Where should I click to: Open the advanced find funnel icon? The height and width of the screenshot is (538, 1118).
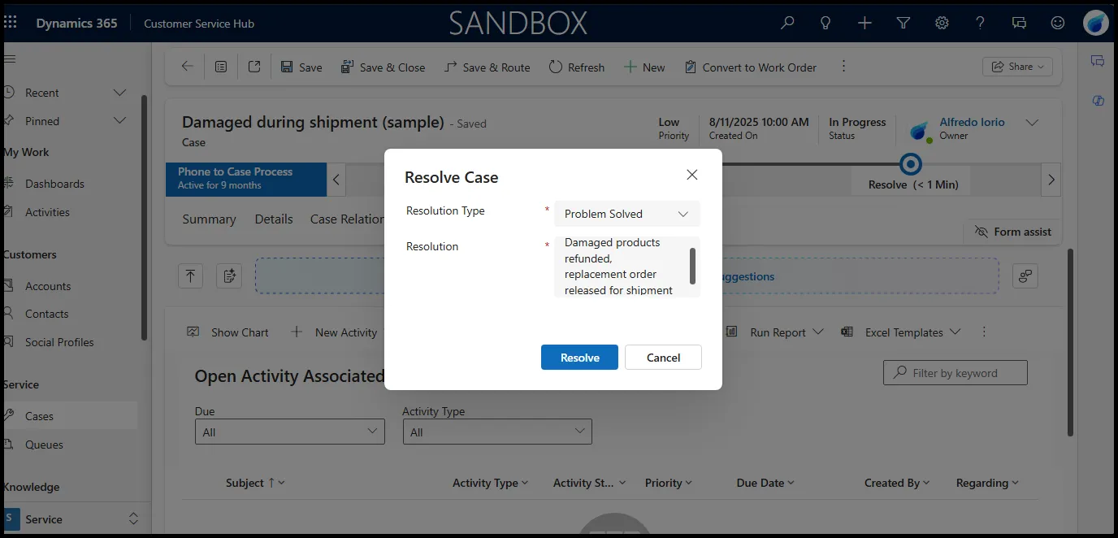tap(903, 23)
